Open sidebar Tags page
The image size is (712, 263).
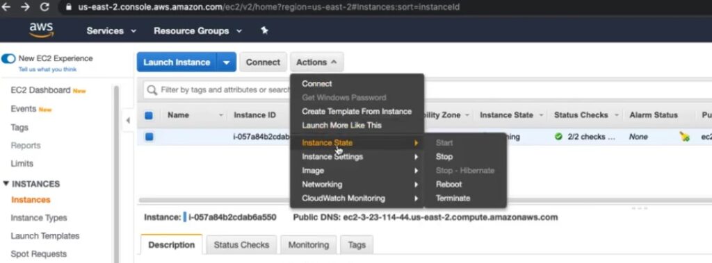point(19,128)
